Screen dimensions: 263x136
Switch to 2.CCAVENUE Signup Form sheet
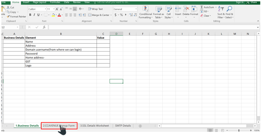tap(59, 126)
